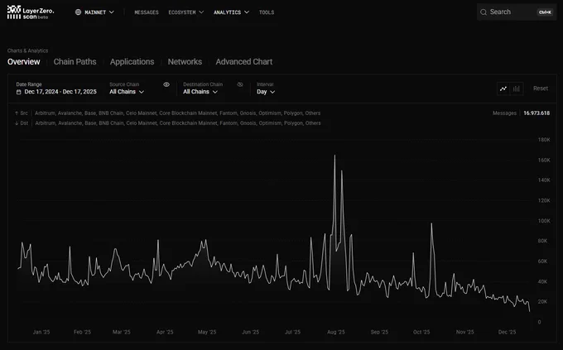Open the MESSAGES menu item
The width and height of the screenshot is (563, 350).
tap(147, 12)
